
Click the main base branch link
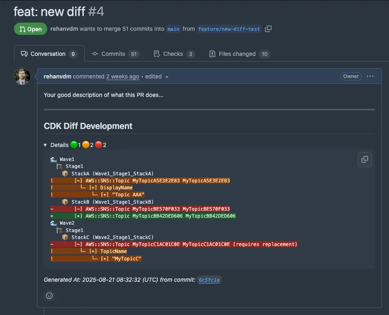coord(173,29)
